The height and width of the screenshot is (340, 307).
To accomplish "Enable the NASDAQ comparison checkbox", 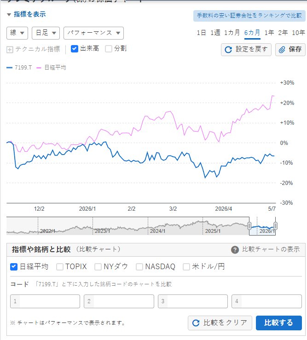I will 139,267.
